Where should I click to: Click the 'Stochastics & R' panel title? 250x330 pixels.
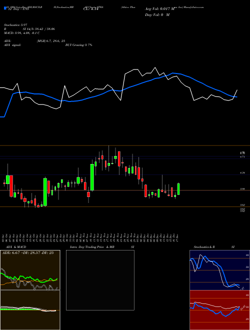pos(204,247)
